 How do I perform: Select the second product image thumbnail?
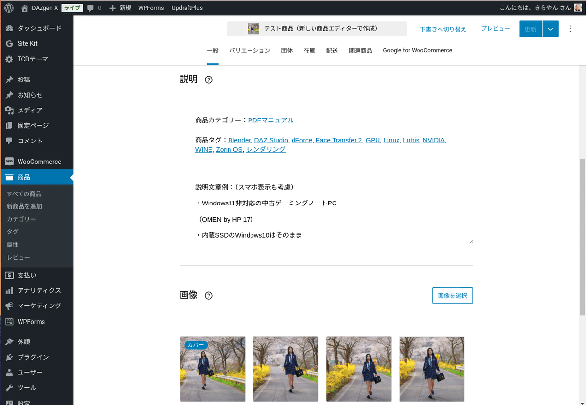point(286,369)
